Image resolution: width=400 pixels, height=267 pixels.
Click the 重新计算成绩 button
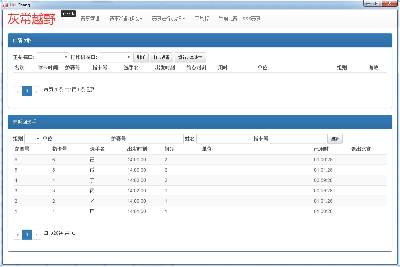(190, 57)
